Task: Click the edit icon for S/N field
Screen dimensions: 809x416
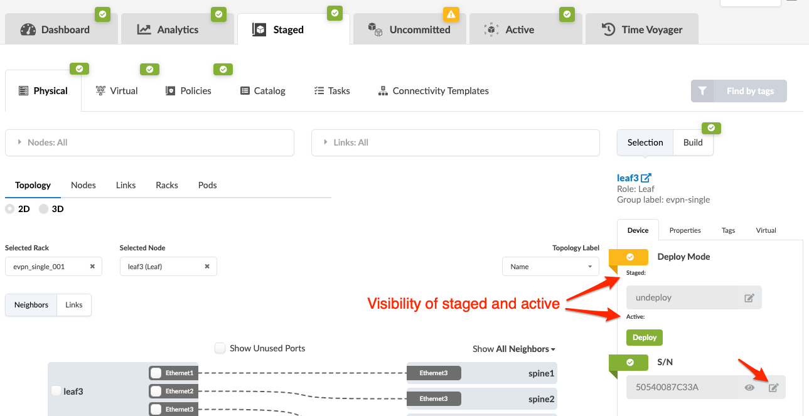Action: coord(773,388)
